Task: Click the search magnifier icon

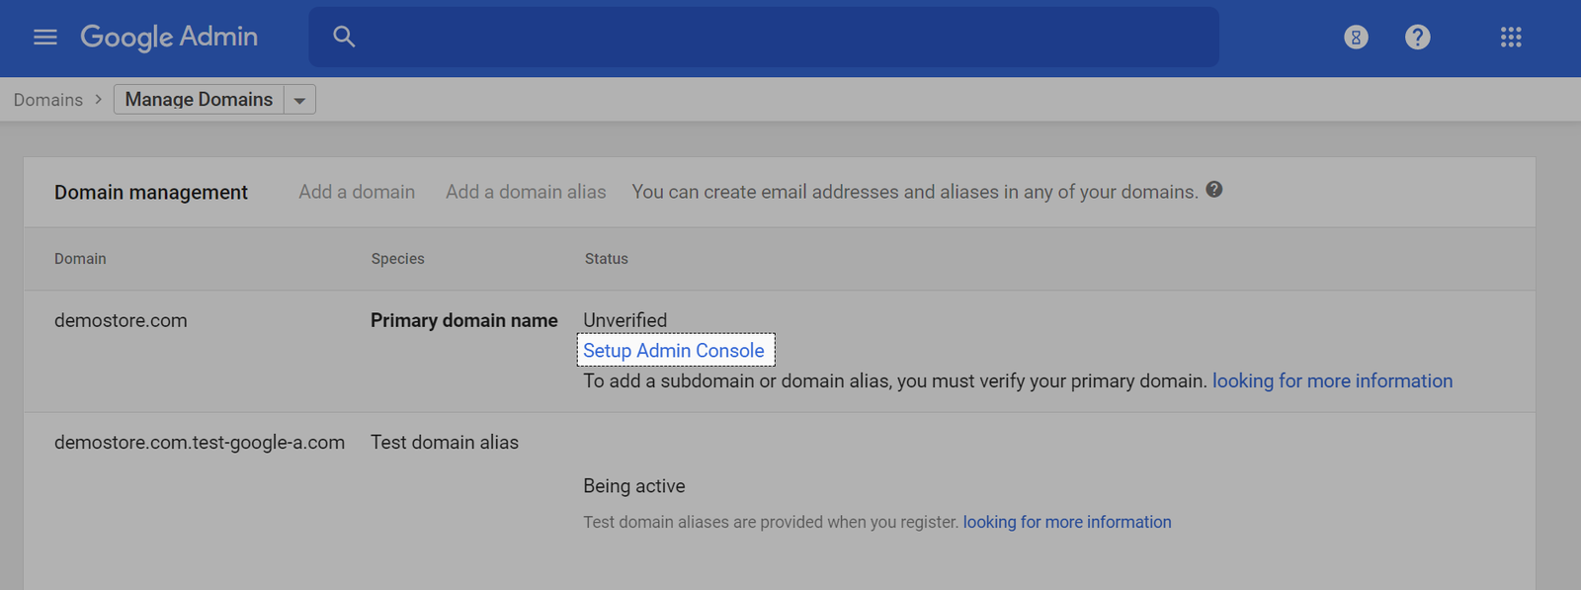Action: pos(344,37)
